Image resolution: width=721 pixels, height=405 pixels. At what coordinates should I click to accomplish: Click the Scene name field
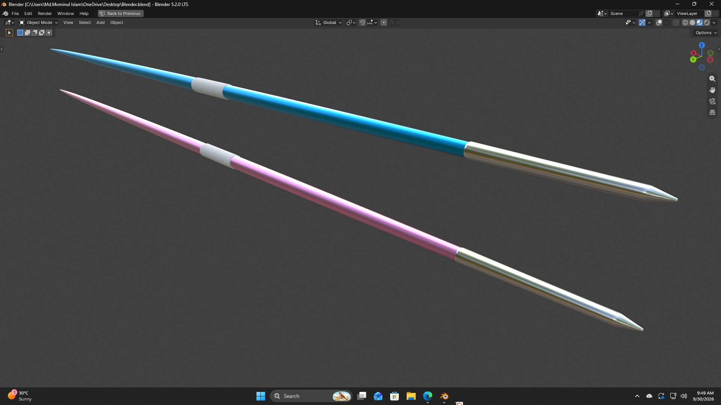coord(623,13)
